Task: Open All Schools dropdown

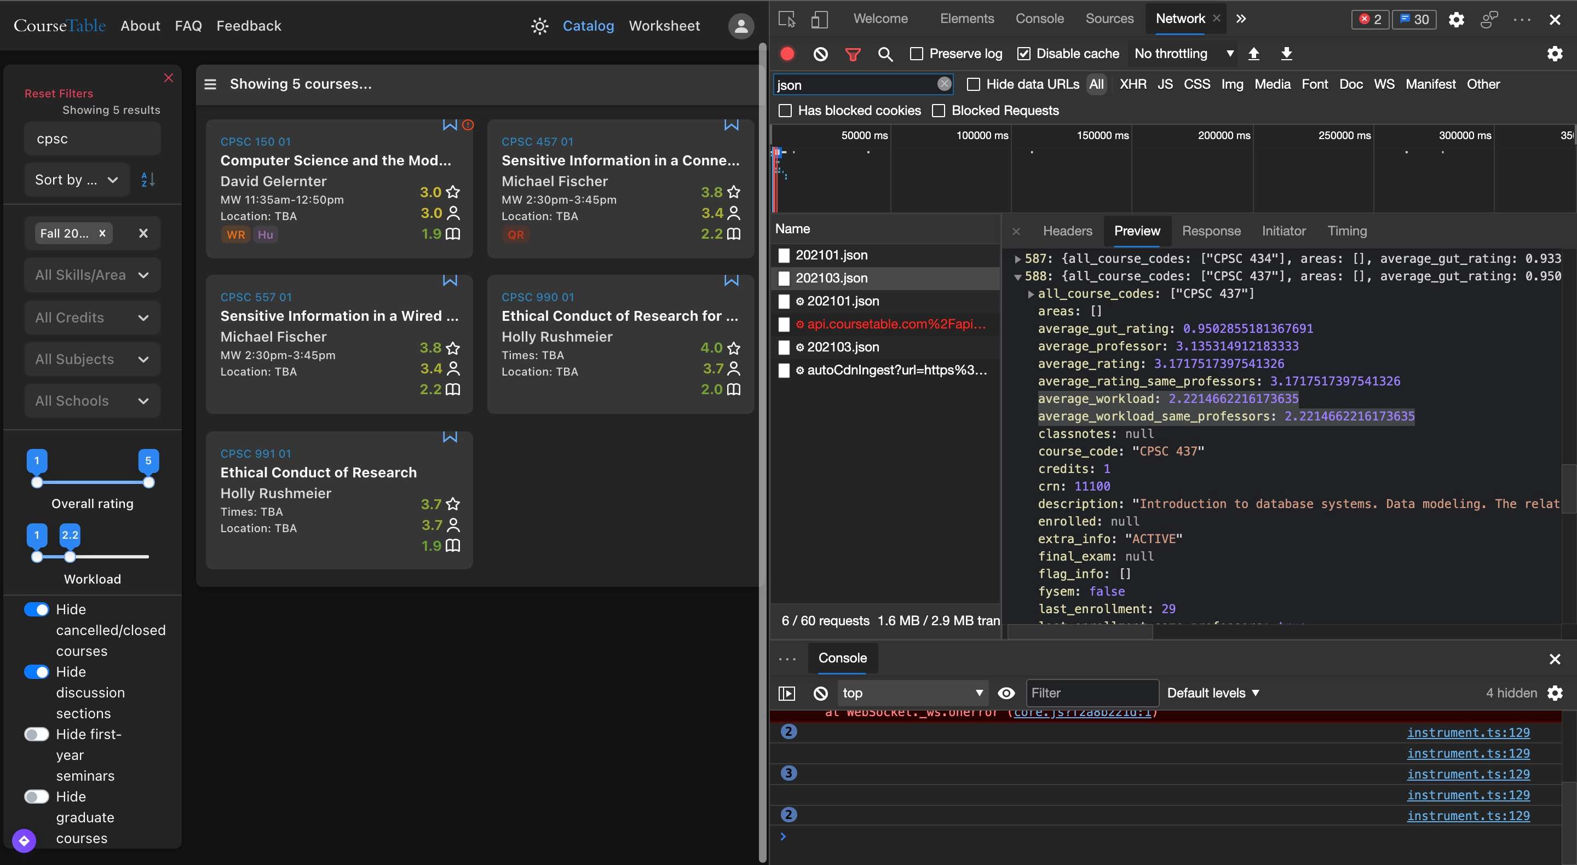Action: click(x=93, y=401)
